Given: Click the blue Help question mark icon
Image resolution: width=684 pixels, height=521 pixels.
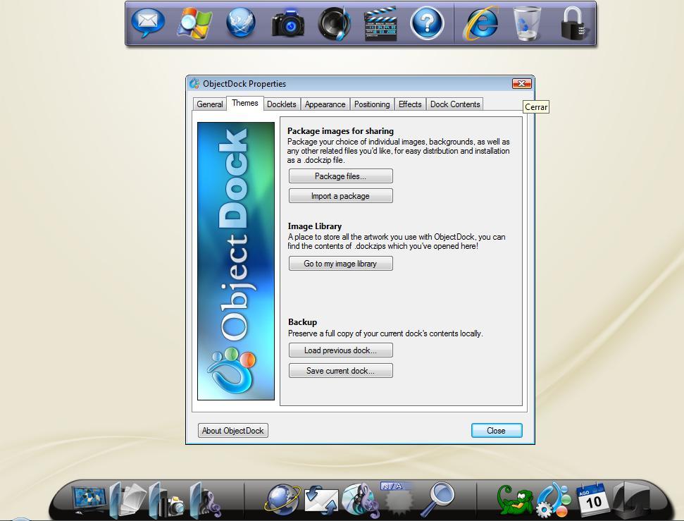Looking at the screenshot, I should pos(428,23).
